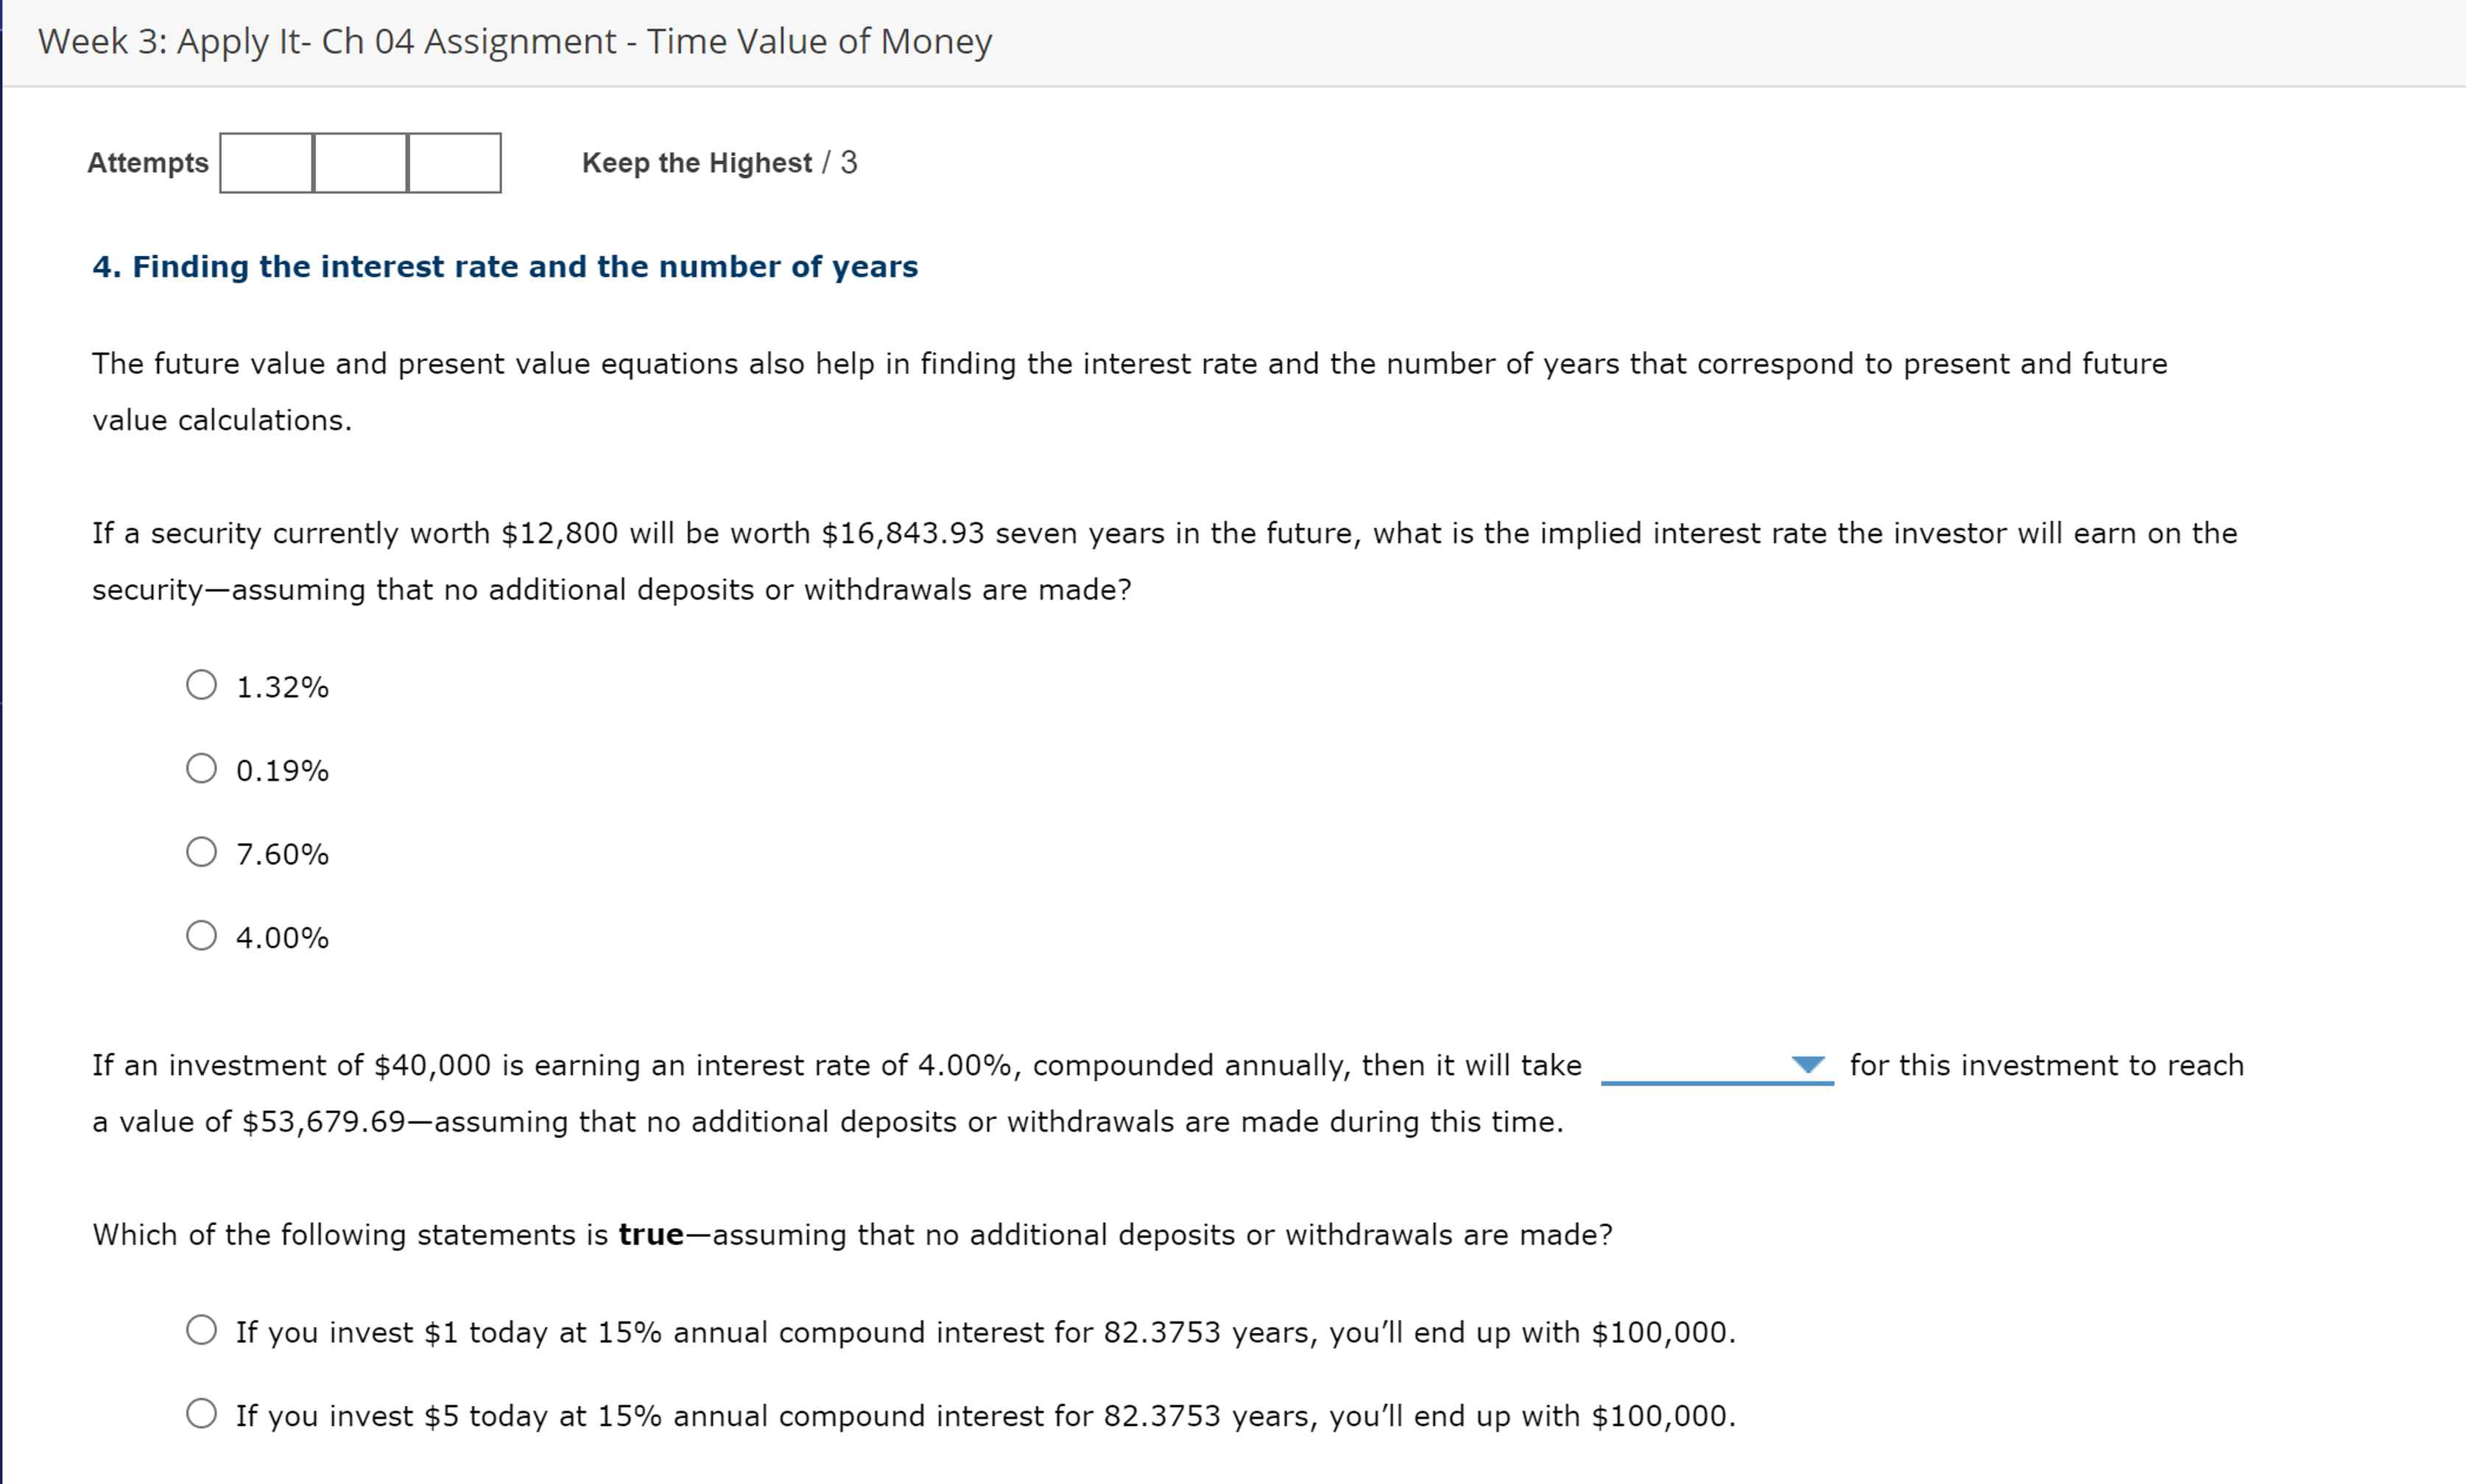Click the which statement is true prompt
This screenshot has height=1484, width=2466.
[850, 1234]
